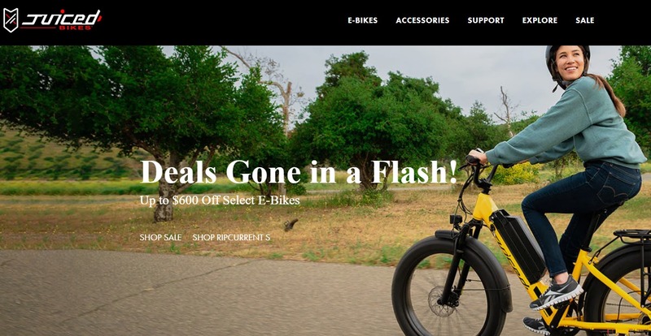Click the Juiced Bikes shield logo icon
This screenshot has width=651, height=336.
(11, 20)
